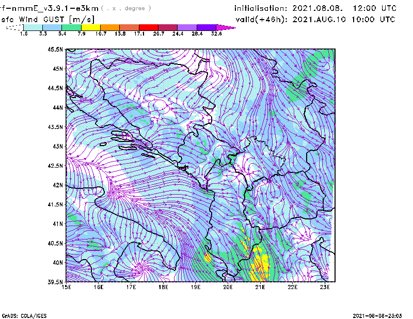Screen dimensions: 413x319
Task: Click the model name nmmE_v3.9.1-e3km text
Action: pos(55,8)
